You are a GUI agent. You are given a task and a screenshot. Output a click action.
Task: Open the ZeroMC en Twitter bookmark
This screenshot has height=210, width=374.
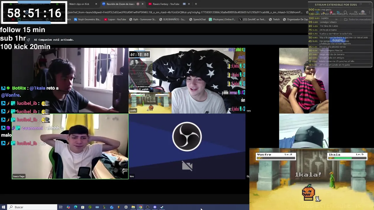pos(252,20)
